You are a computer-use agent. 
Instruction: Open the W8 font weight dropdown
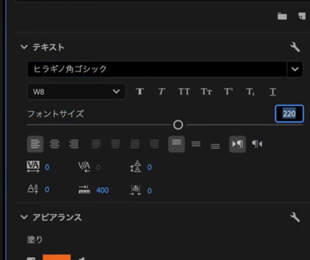(76, 91)
